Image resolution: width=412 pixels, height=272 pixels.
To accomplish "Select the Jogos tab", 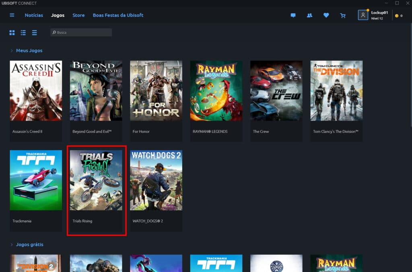I will coord(58,15).
